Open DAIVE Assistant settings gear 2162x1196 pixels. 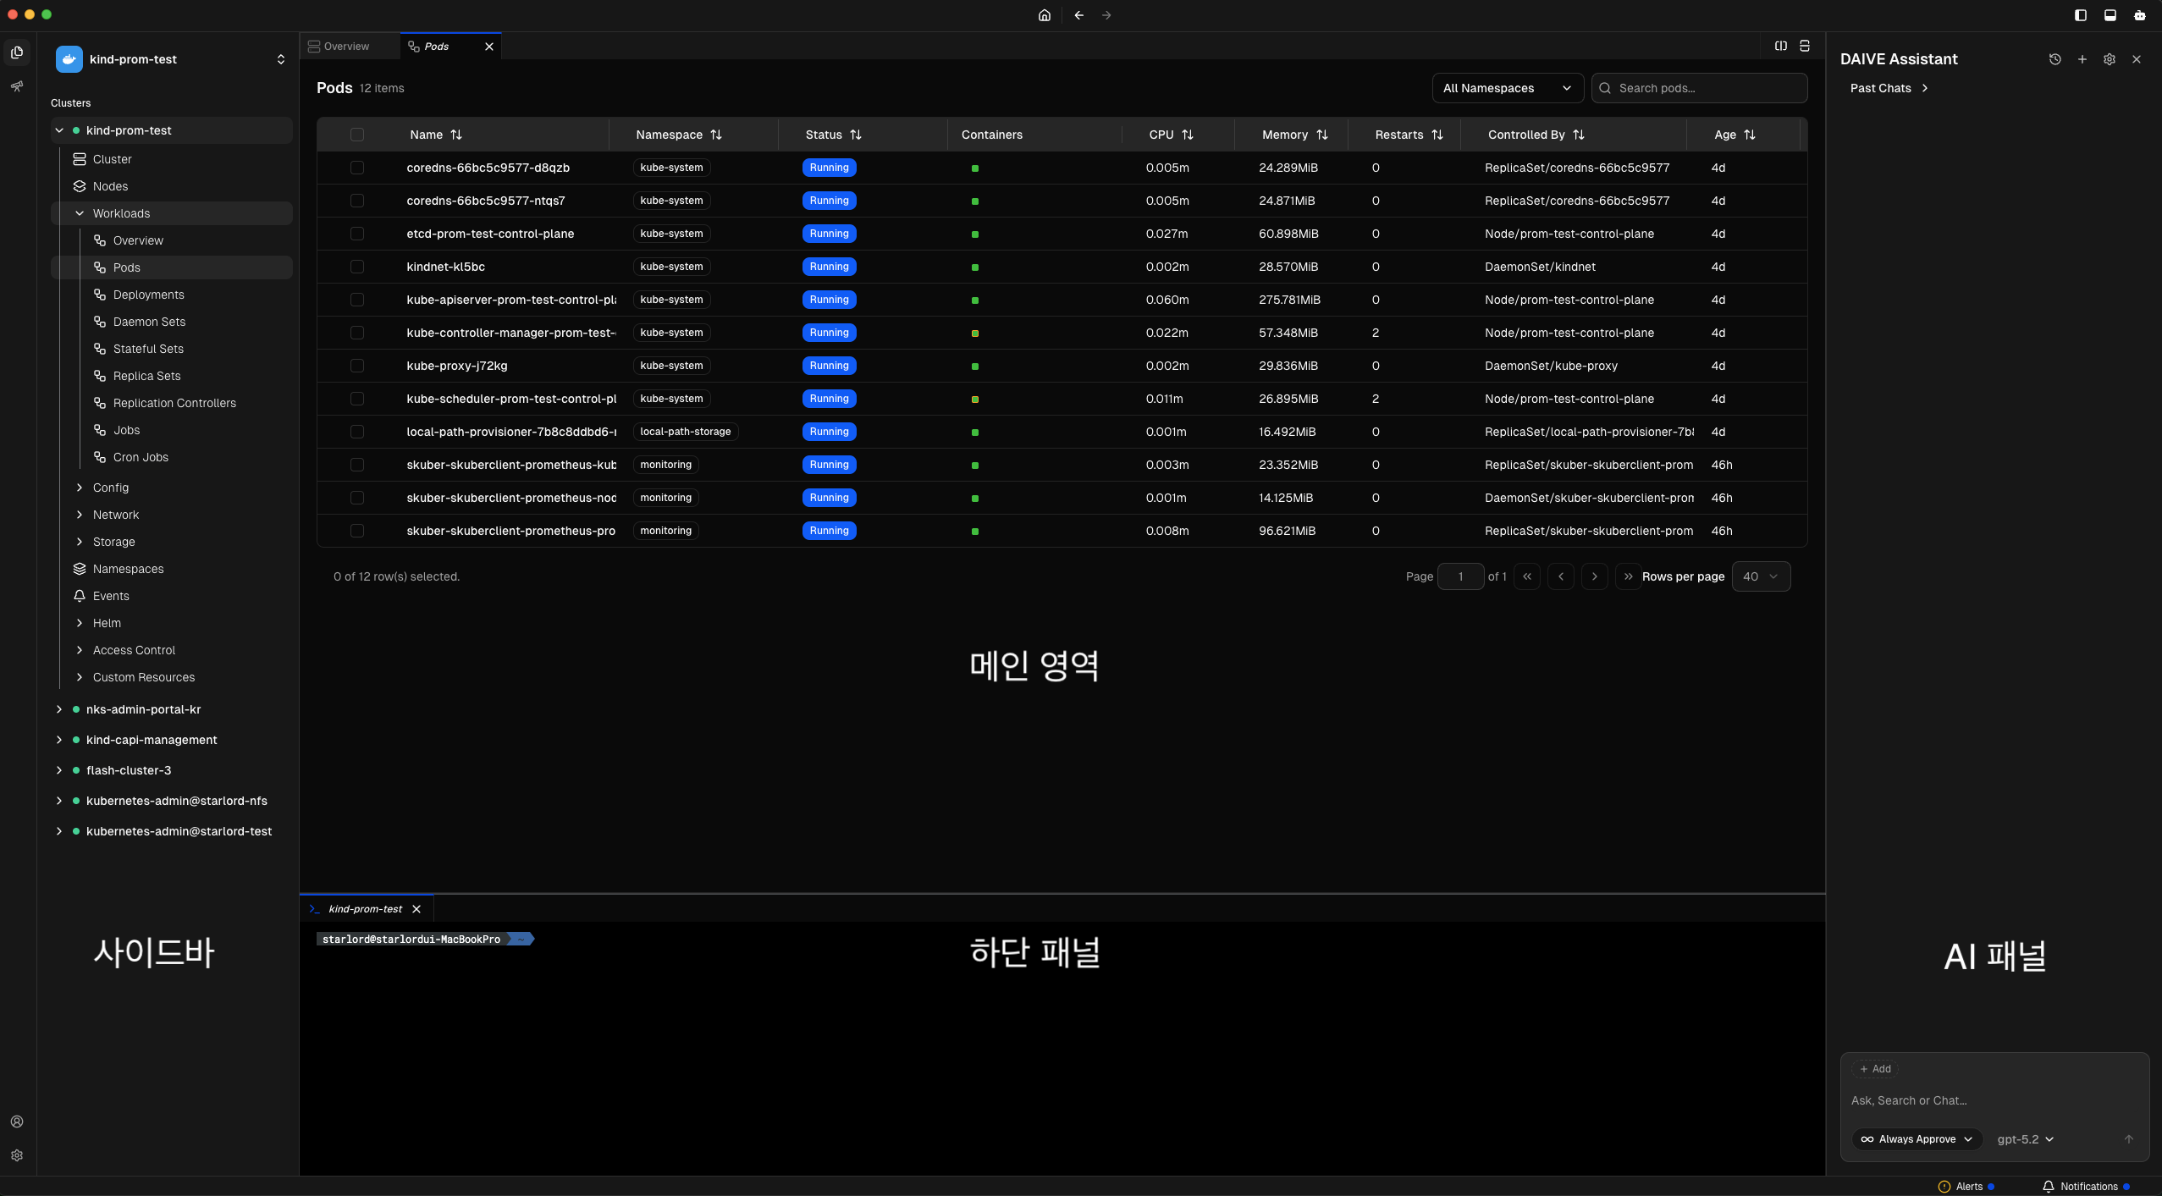pyautogui.click(x=2109, y=58)
